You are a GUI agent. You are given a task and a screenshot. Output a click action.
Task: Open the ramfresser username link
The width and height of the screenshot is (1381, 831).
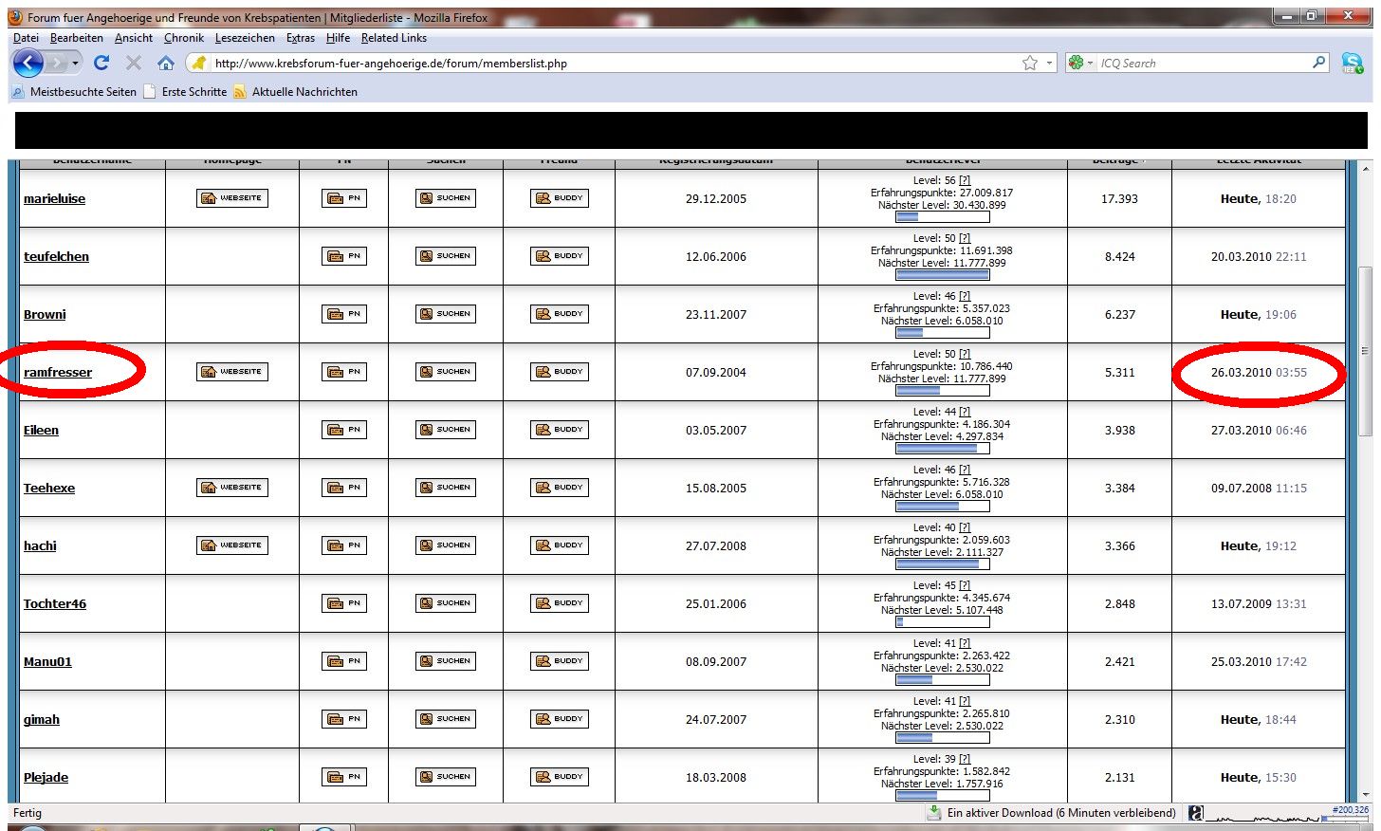pos(58,373)
